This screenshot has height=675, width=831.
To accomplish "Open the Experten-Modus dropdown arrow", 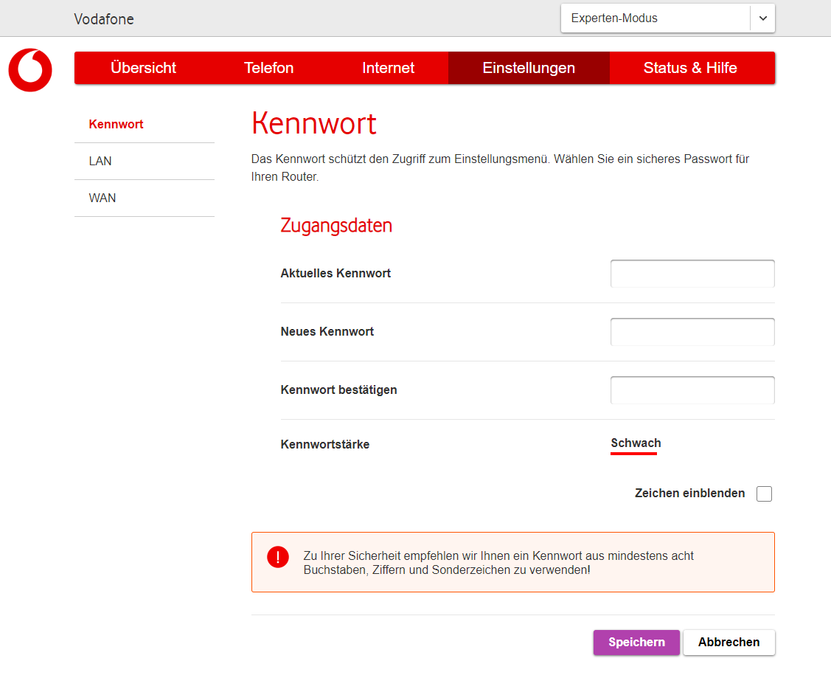I will tap(762, 18).
